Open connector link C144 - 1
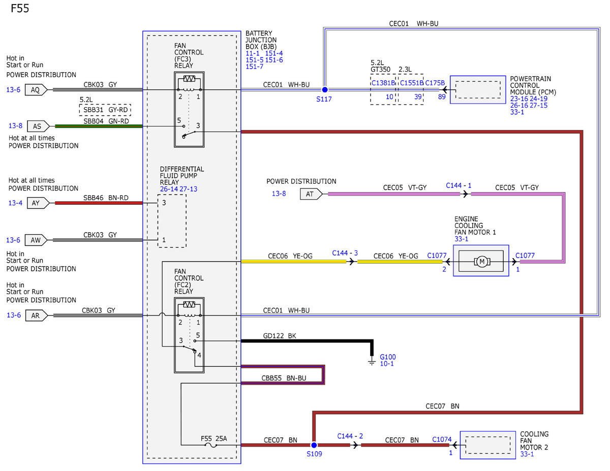The width and height of the screenshot is (610, 471). coord(459,185)
